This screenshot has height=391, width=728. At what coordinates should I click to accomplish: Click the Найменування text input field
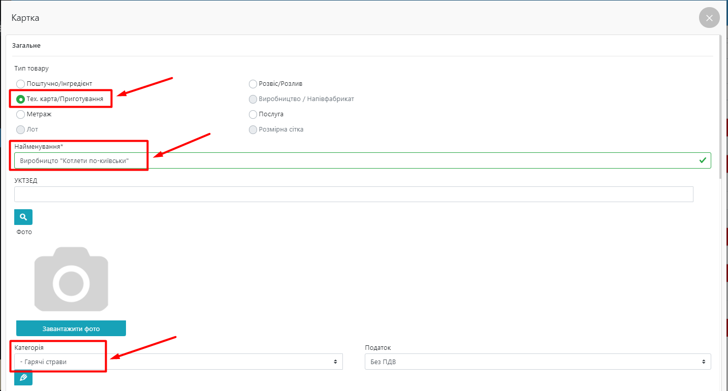pyautogui.click(x=356, y=160)
